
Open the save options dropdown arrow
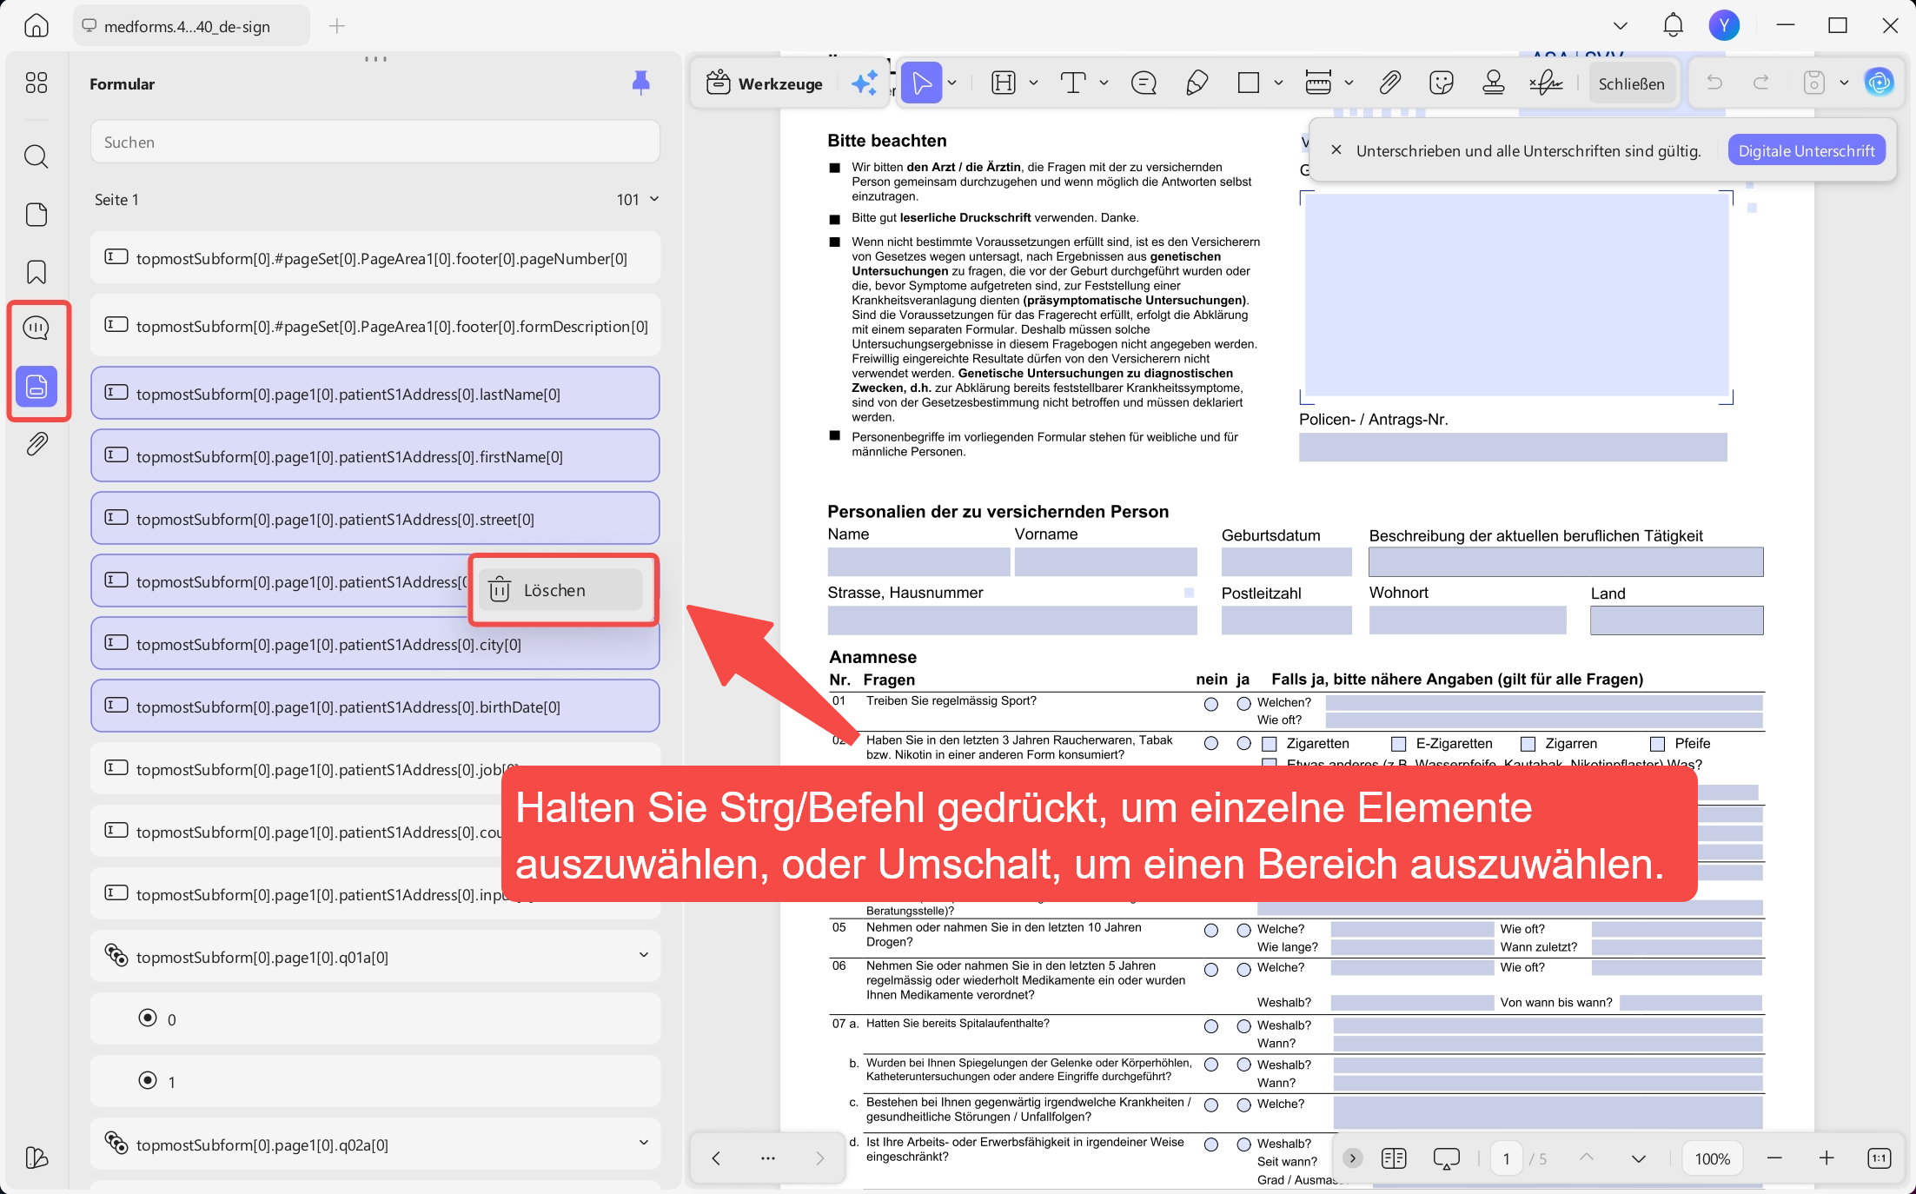pyautogui.click(x=1844, y=83)
